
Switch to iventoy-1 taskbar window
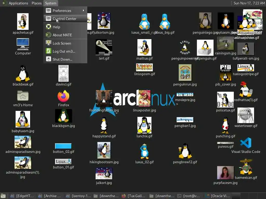click(x=78, y=196)
